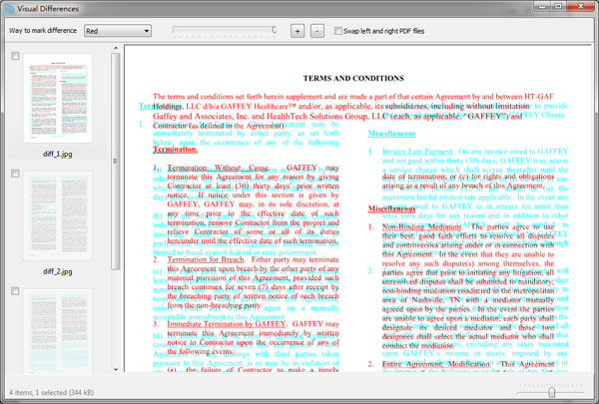Screen dimensions: 599x404
Task: Select the diff_2.jpg thumbnail
Action: 57,215
